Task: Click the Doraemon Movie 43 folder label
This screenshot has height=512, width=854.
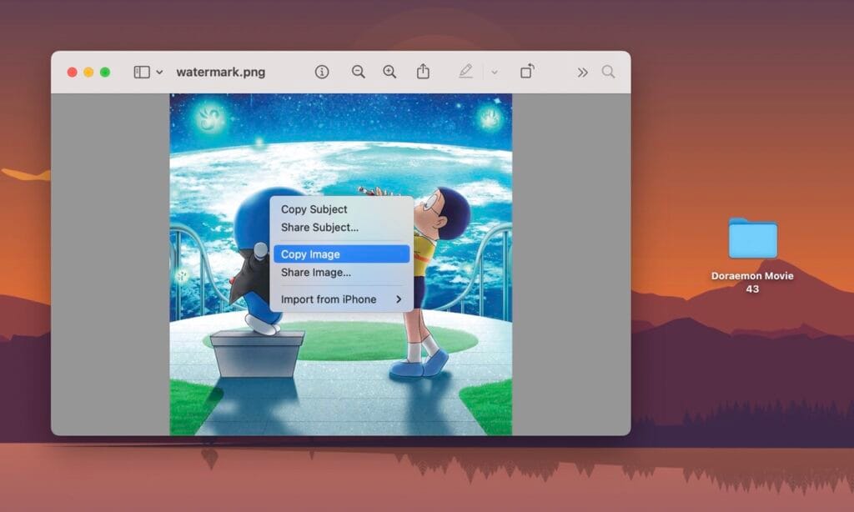Action: (x=752, y=282)
